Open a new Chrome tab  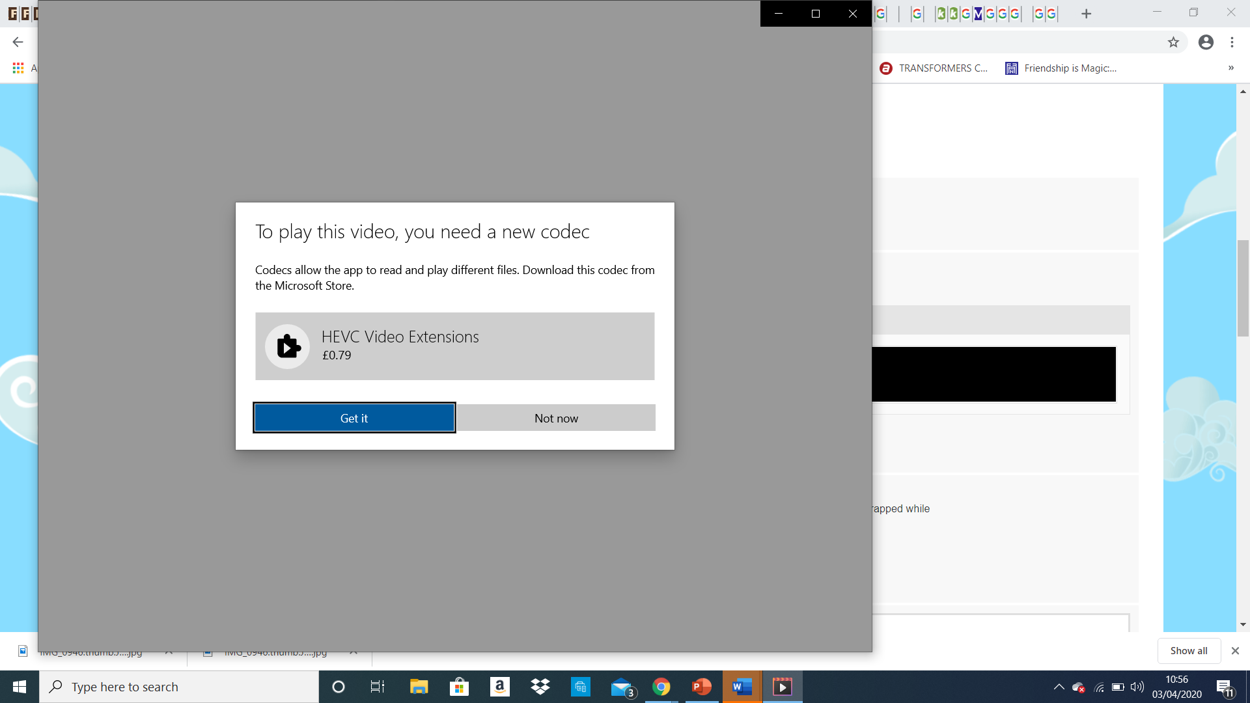[x=1086, y=14]
